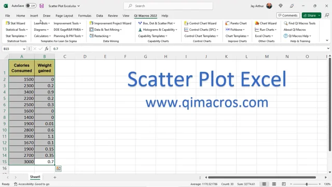The height and width of the screenshot is (187, 332).
Task: Launch Chart Wizard
Action: tap(266, 23)
